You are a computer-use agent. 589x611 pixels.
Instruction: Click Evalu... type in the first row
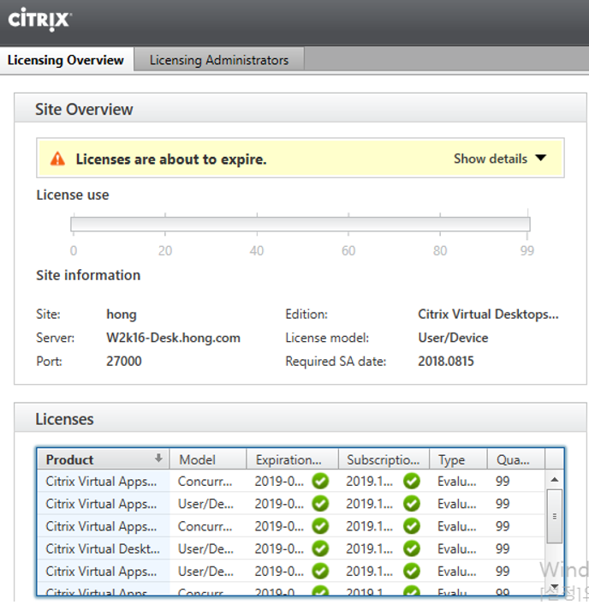coord(457,482)
